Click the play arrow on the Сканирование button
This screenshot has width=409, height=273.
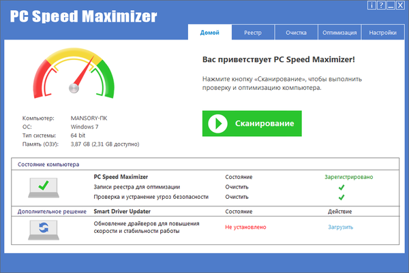coord(218,123)
